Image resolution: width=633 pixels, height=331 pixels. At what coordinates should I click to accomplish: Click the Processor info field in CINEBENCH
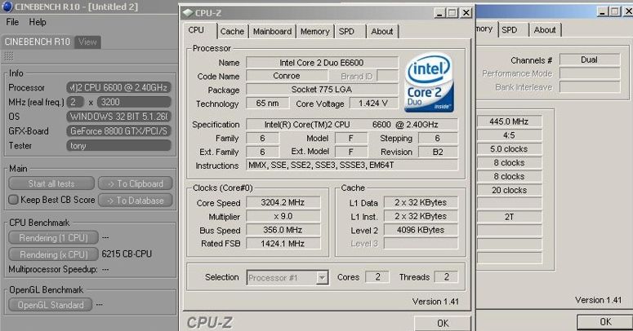click(x=118, y=87)
